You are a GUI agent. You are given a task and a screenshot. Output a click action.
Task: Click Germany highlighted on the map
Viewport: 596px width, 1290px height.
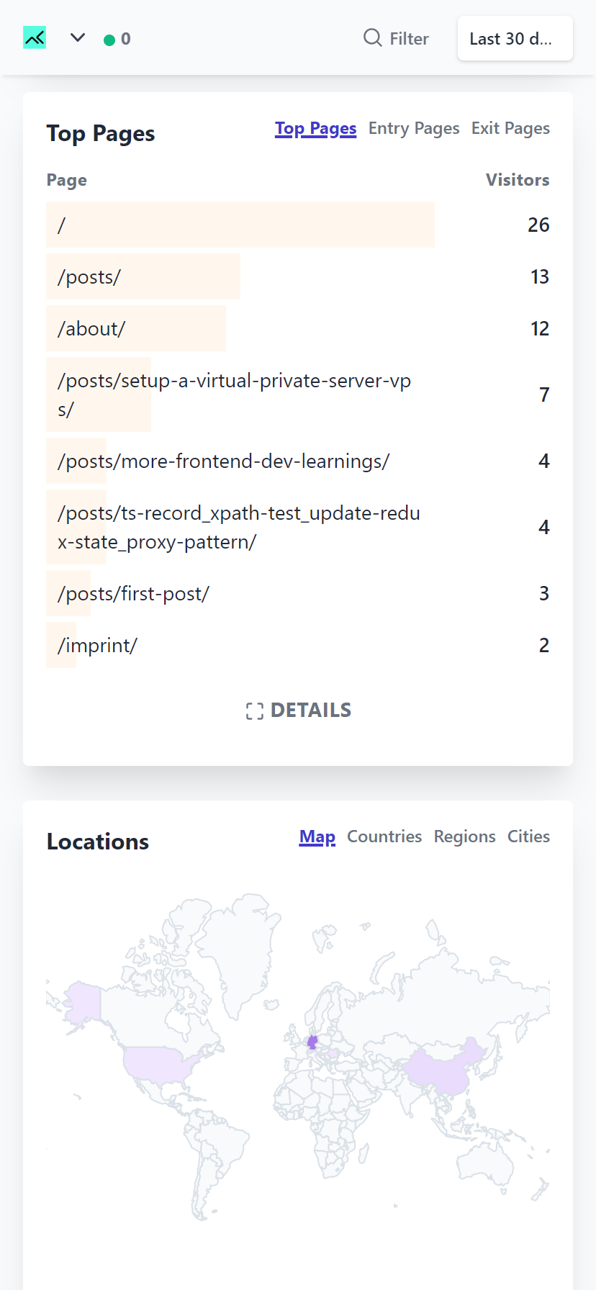pyautogui.click(x=312, y=1042)
